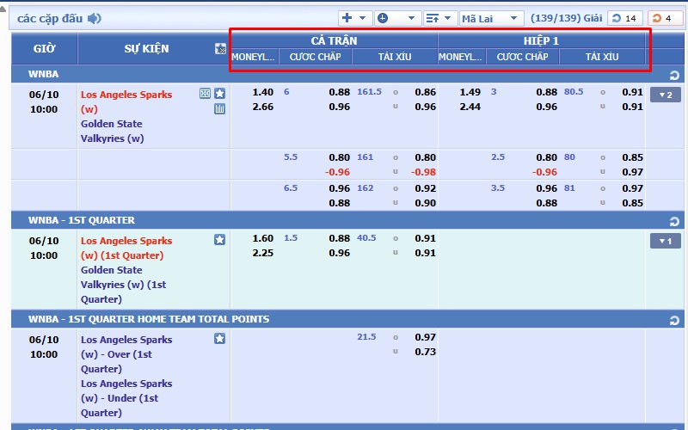
Task: Select full-match moneyline odds 2.66
Action: [x=263, y=107]
